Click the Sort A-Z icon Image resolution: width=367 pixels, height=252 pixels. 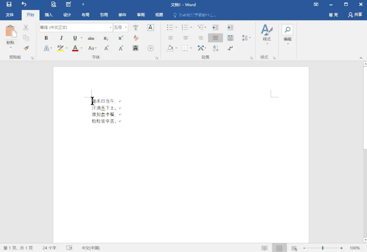[x=215, y=48]
